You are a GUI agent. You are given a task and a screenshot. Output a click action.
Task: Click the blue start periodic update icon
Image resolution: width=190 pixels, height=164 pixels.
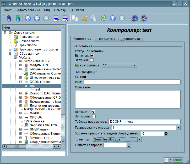click(113, 19)
